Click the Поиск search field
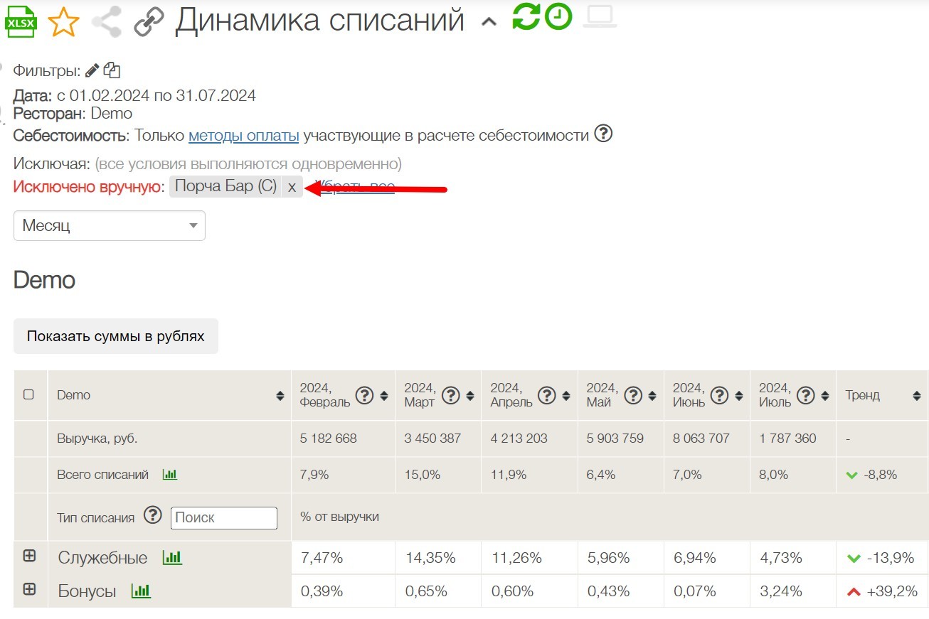Viewport: 929px width, 619px height. pos(223,517)
